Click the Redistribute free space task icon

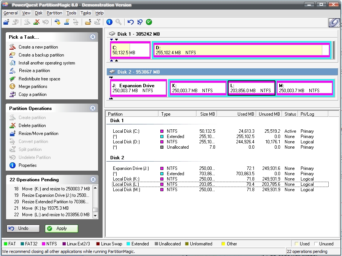click(x=12, y=79)
